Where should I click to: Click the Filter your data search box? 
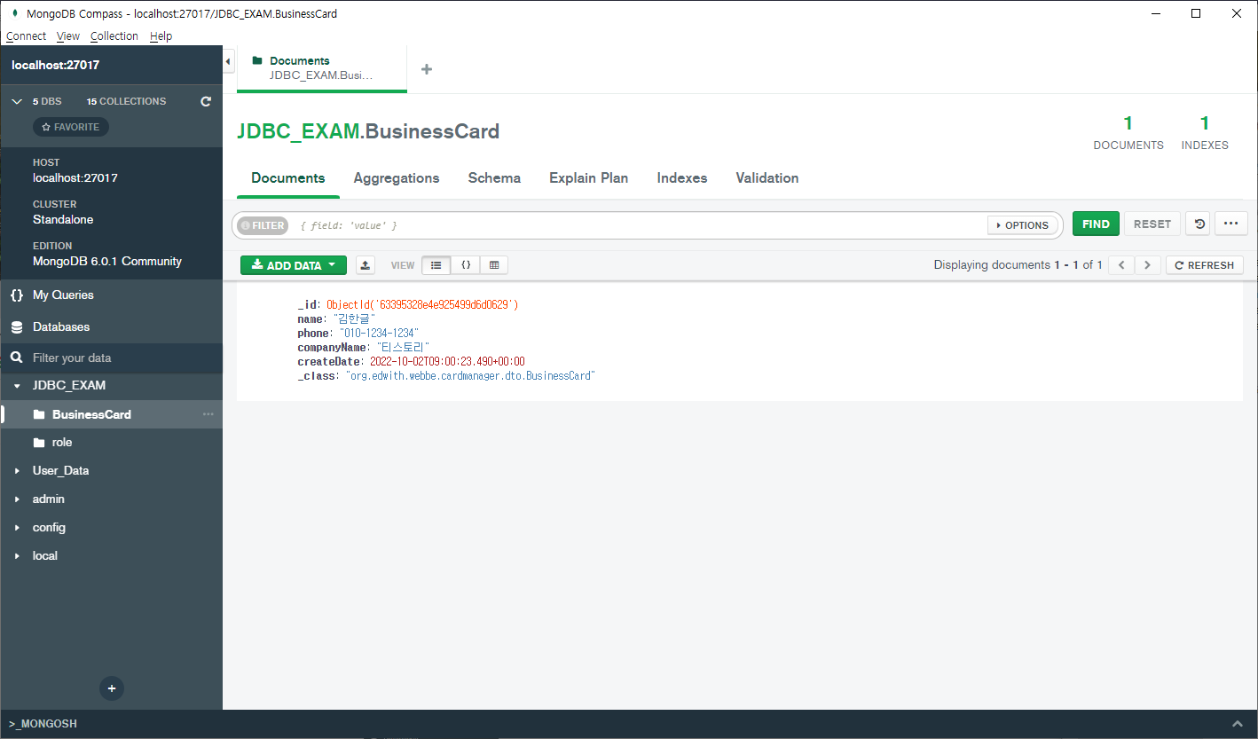112,358
